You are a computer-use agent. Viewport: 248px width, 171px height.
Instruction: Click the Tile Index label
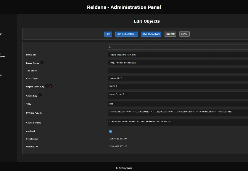point(32,71)
